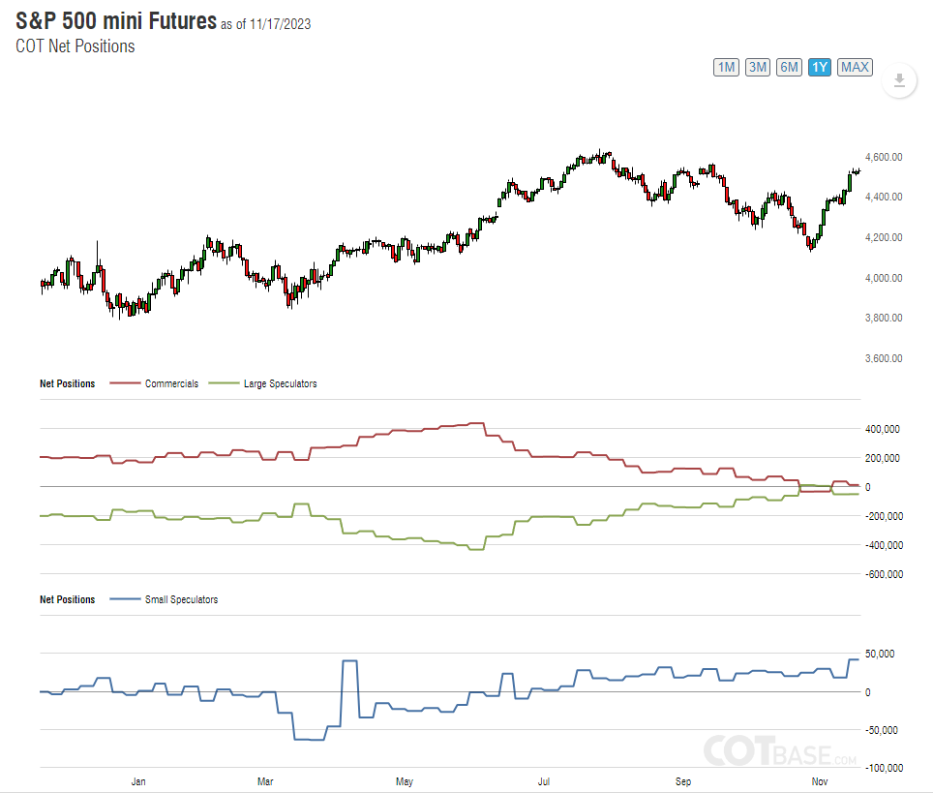Click the Jan label on time axis
This screenshot has width=933, height=793.
137,780
